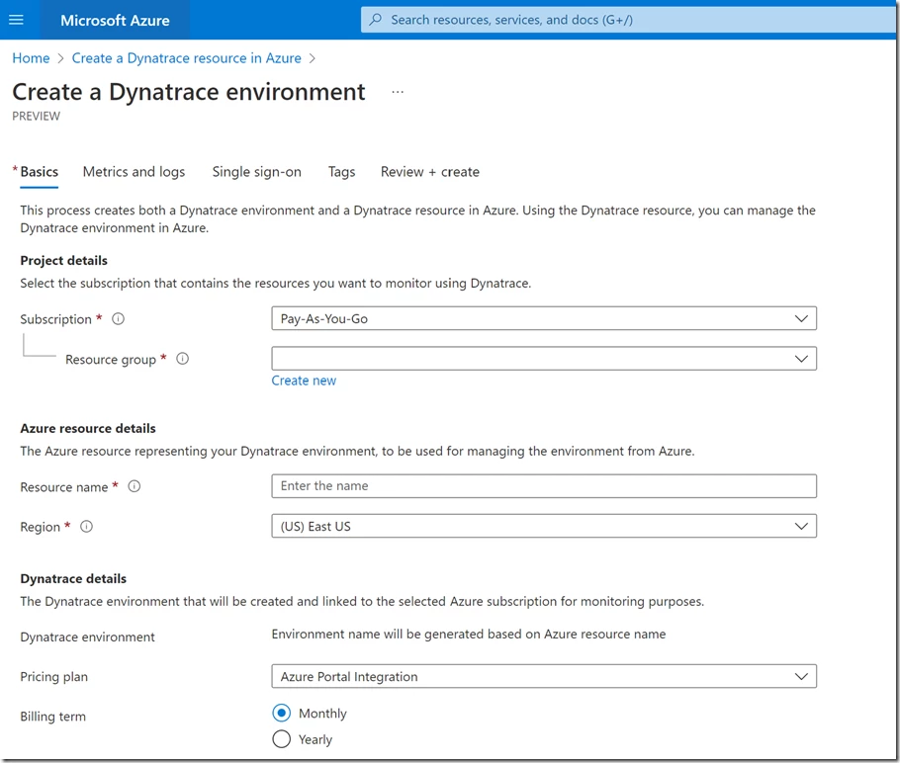Click the PREVIEW label

point(37,117)
